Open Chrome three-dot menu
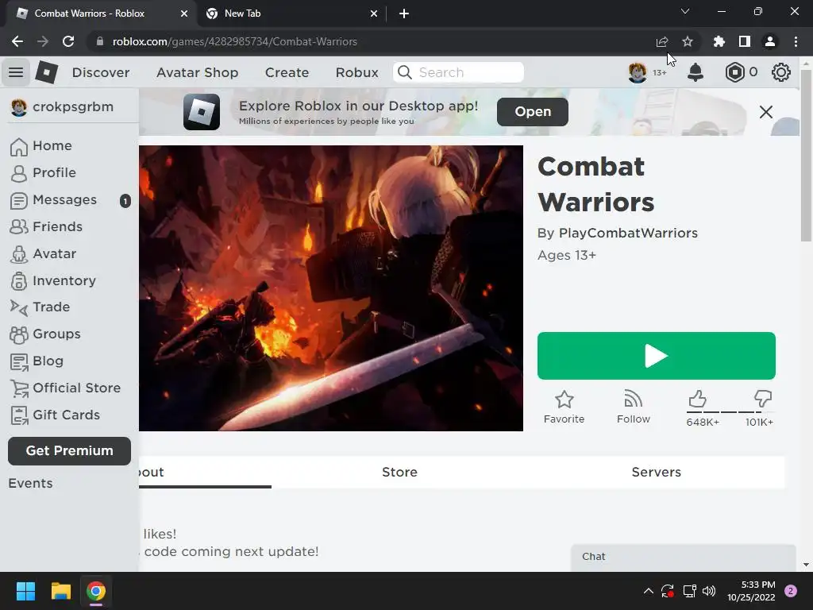813x610 pixels. [796, 41]
